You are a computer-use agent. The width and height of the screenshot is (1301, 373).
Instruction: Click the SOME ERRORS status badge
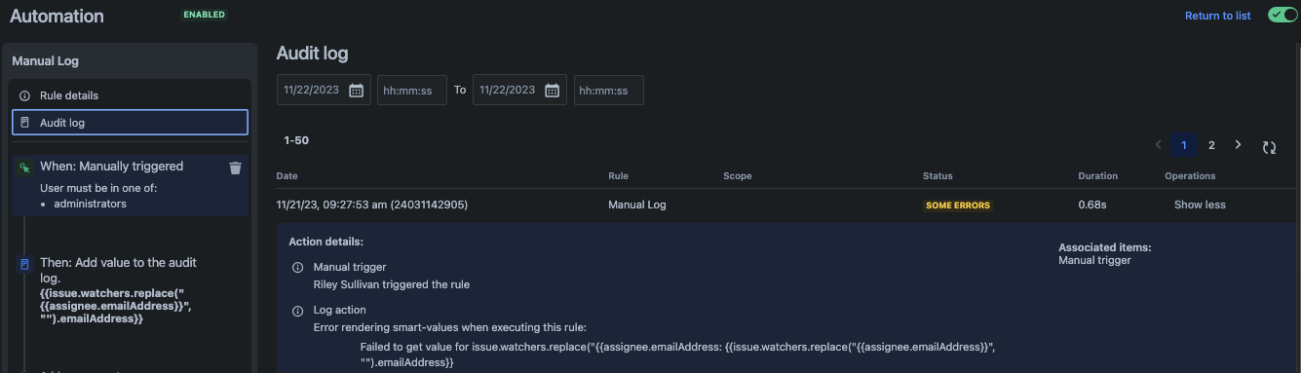tap(958, 205)
